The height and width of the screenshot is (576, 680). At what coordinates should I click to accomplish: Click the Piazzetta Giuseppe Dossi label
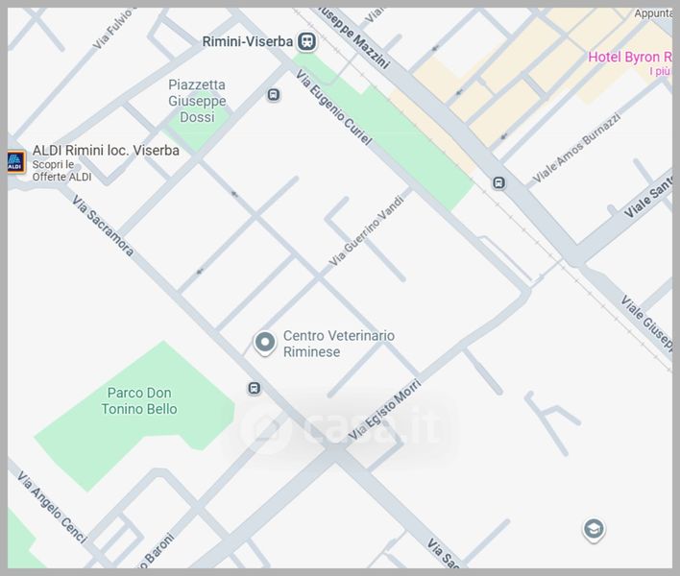tap(197, 101)
